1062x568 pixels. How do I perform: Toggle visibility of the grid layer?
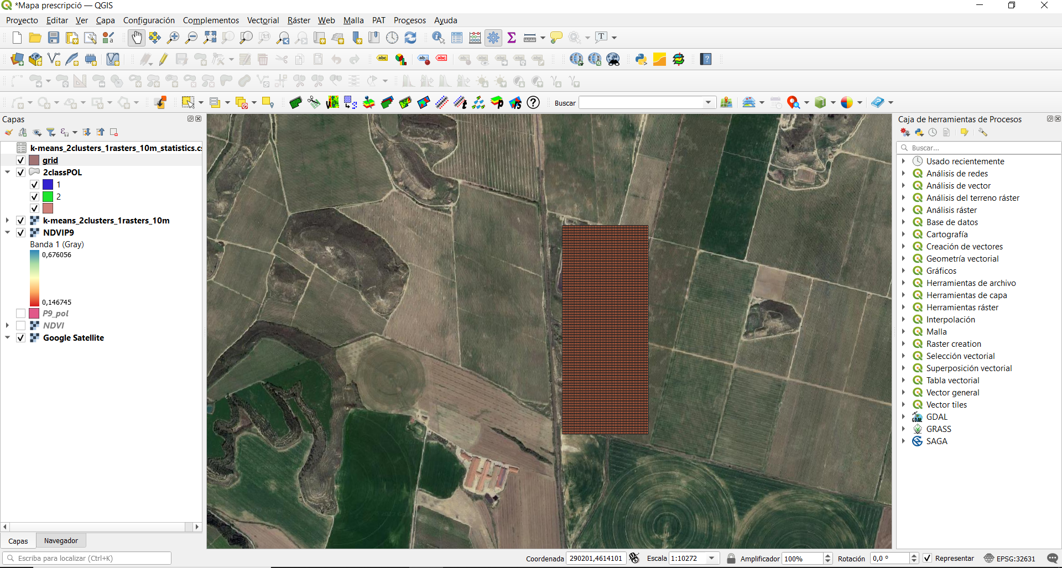coord(20,160)
